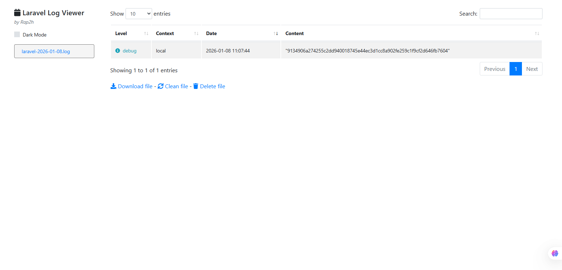Sort by Level column arrows

tap(146, 34)
